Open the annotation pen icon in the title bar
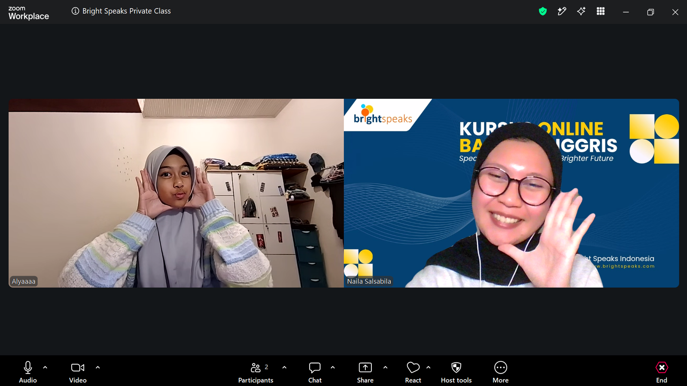The height and width of the screenshot is (386, 687). pos(562,12)
